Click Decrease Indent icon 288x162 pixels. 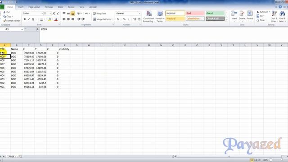click(x=79, y=19)
